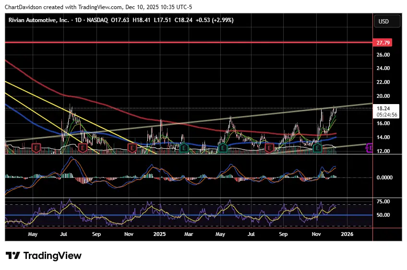Click the open value O17.63
Image resolution: width=407 pixels, height=270 pixels.
(x=120, y=20)
